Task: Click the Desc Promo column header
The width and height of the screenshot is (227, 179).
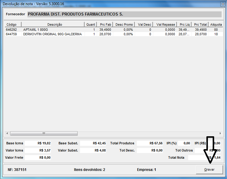Action: click(x=124, y=25)
